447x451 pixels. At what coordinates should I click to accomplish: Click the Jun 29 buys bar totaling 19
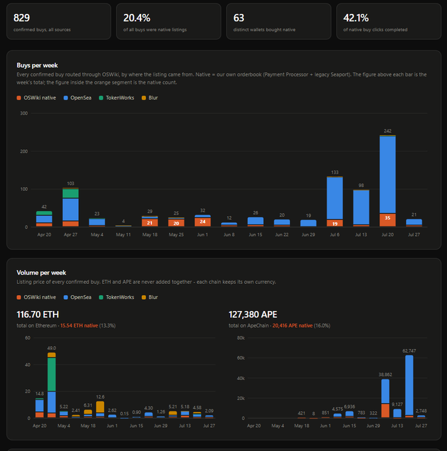pos(308,224)
